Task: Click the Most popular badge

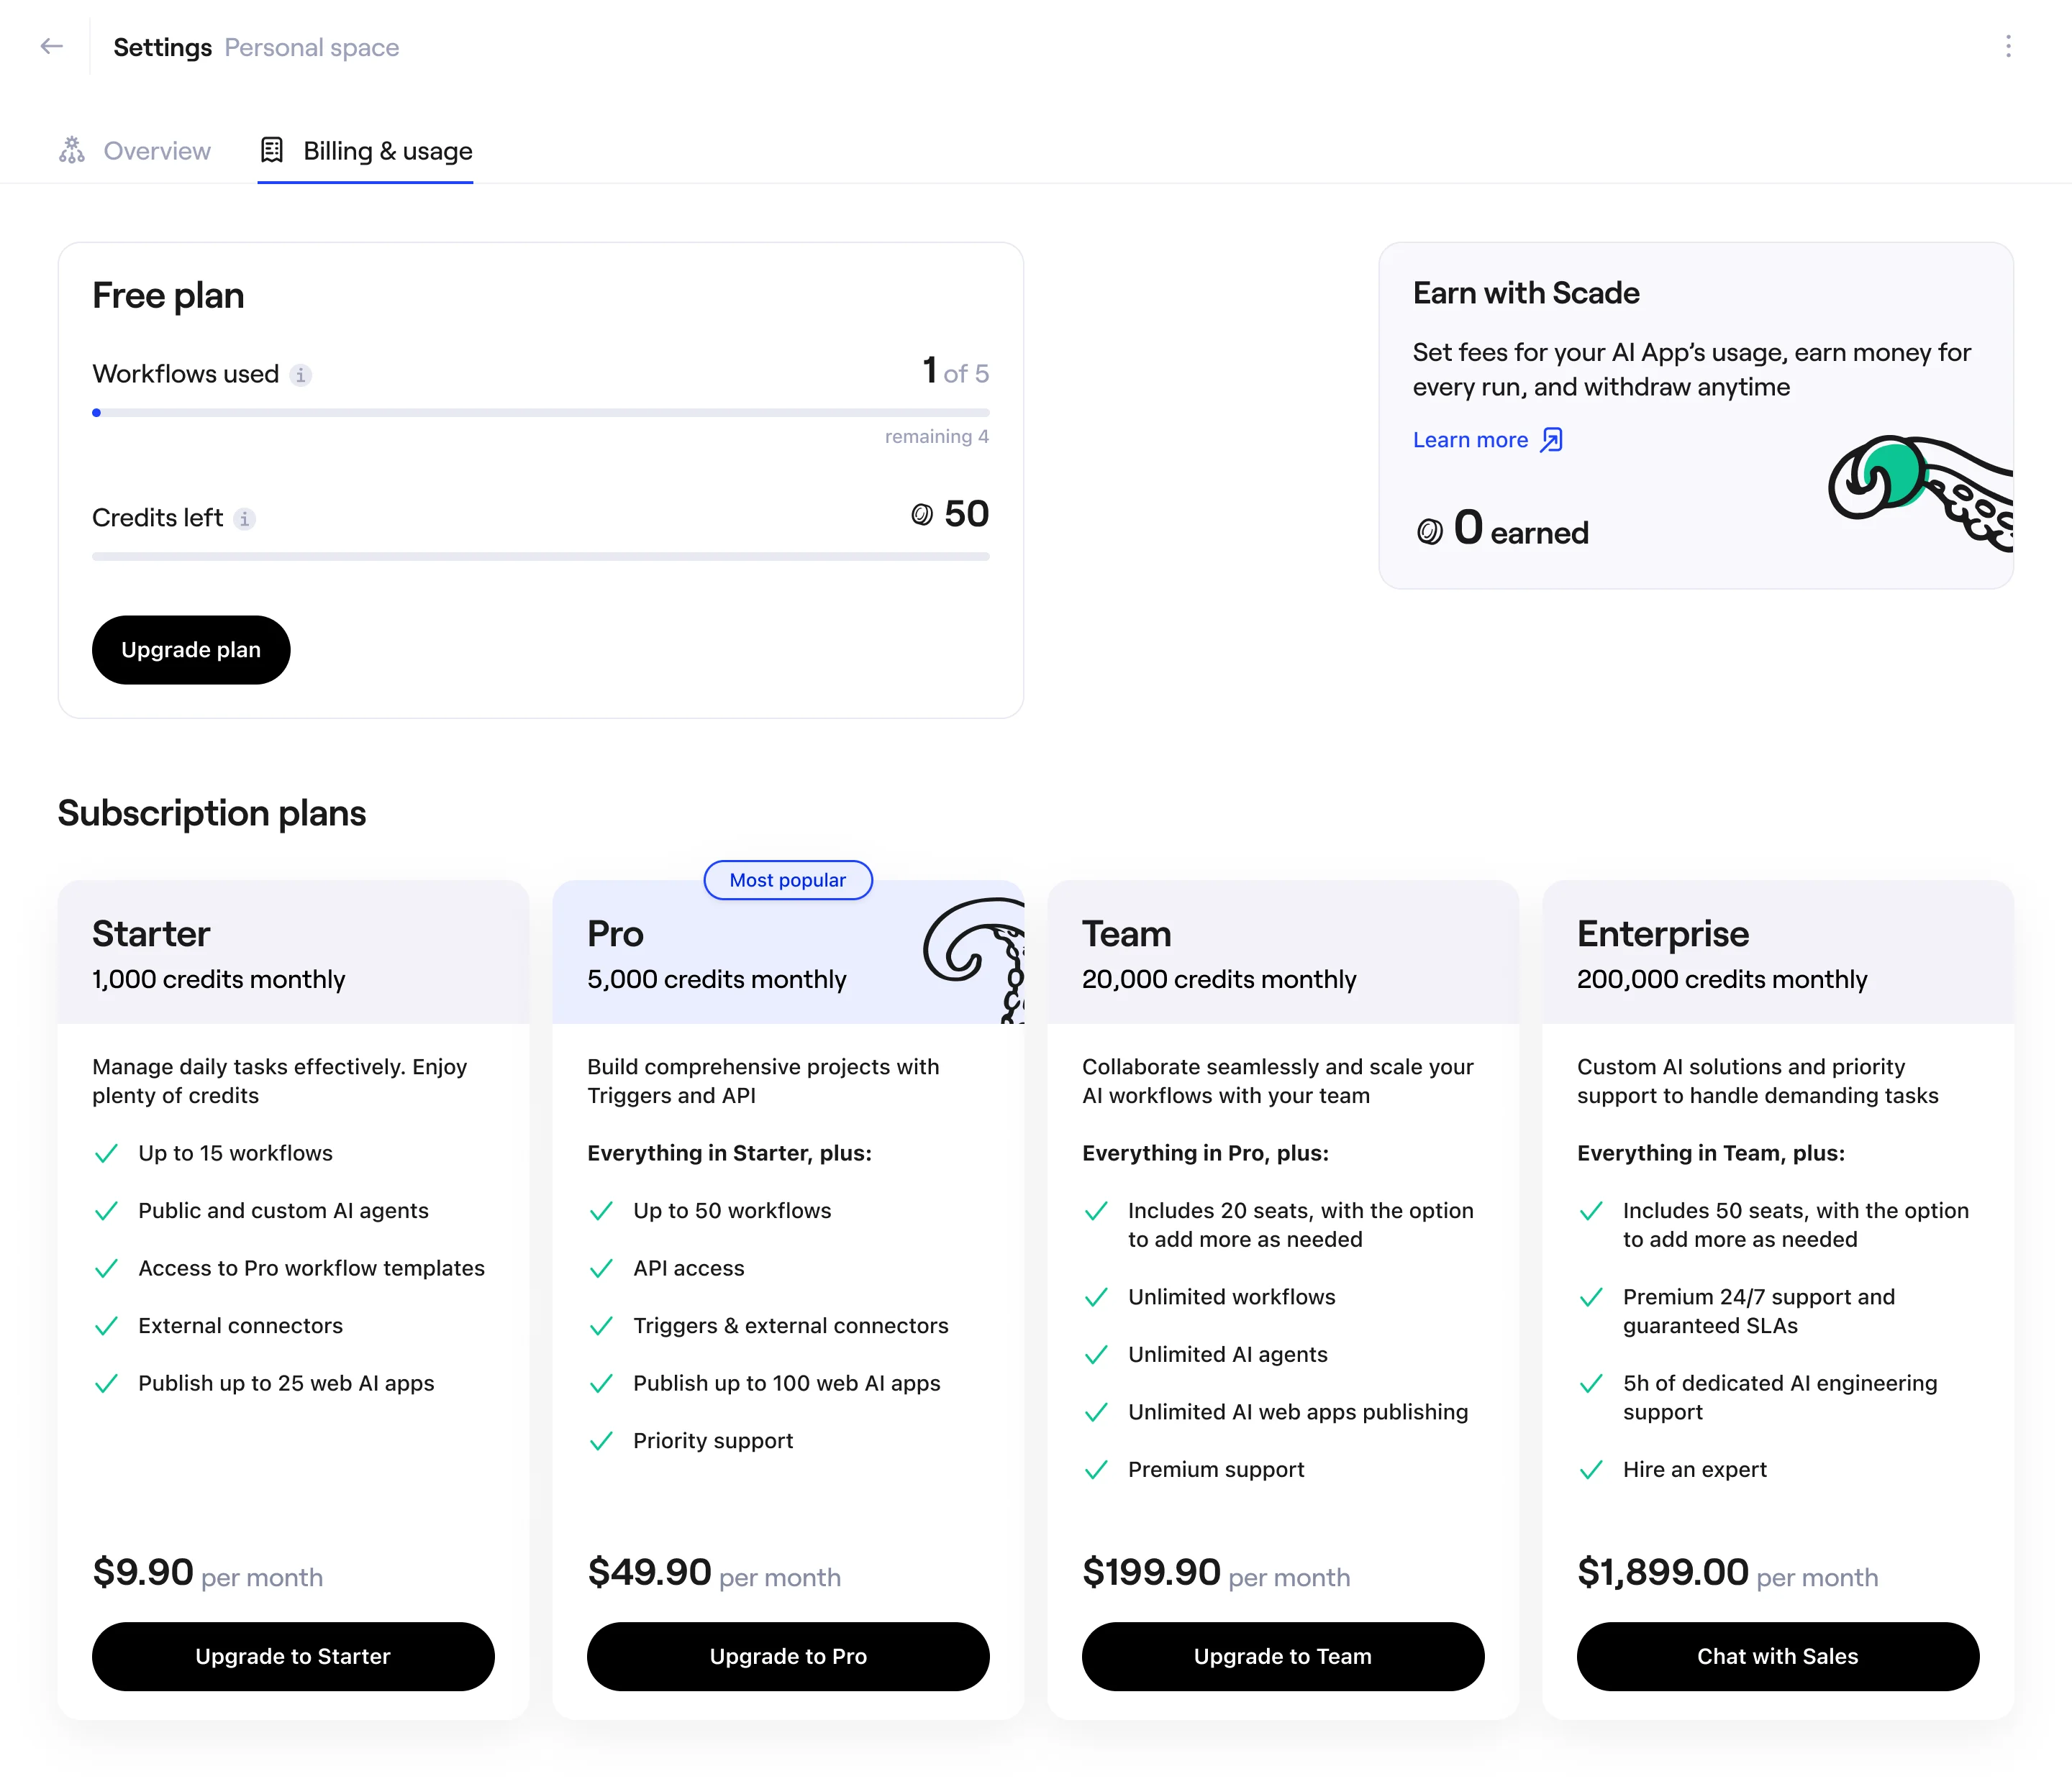Action: [x=788, y=881]
